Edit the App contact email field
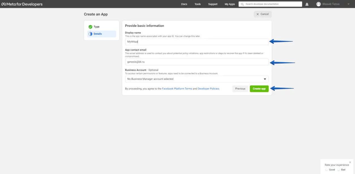 pyautogui.click(x=197, y=62)
